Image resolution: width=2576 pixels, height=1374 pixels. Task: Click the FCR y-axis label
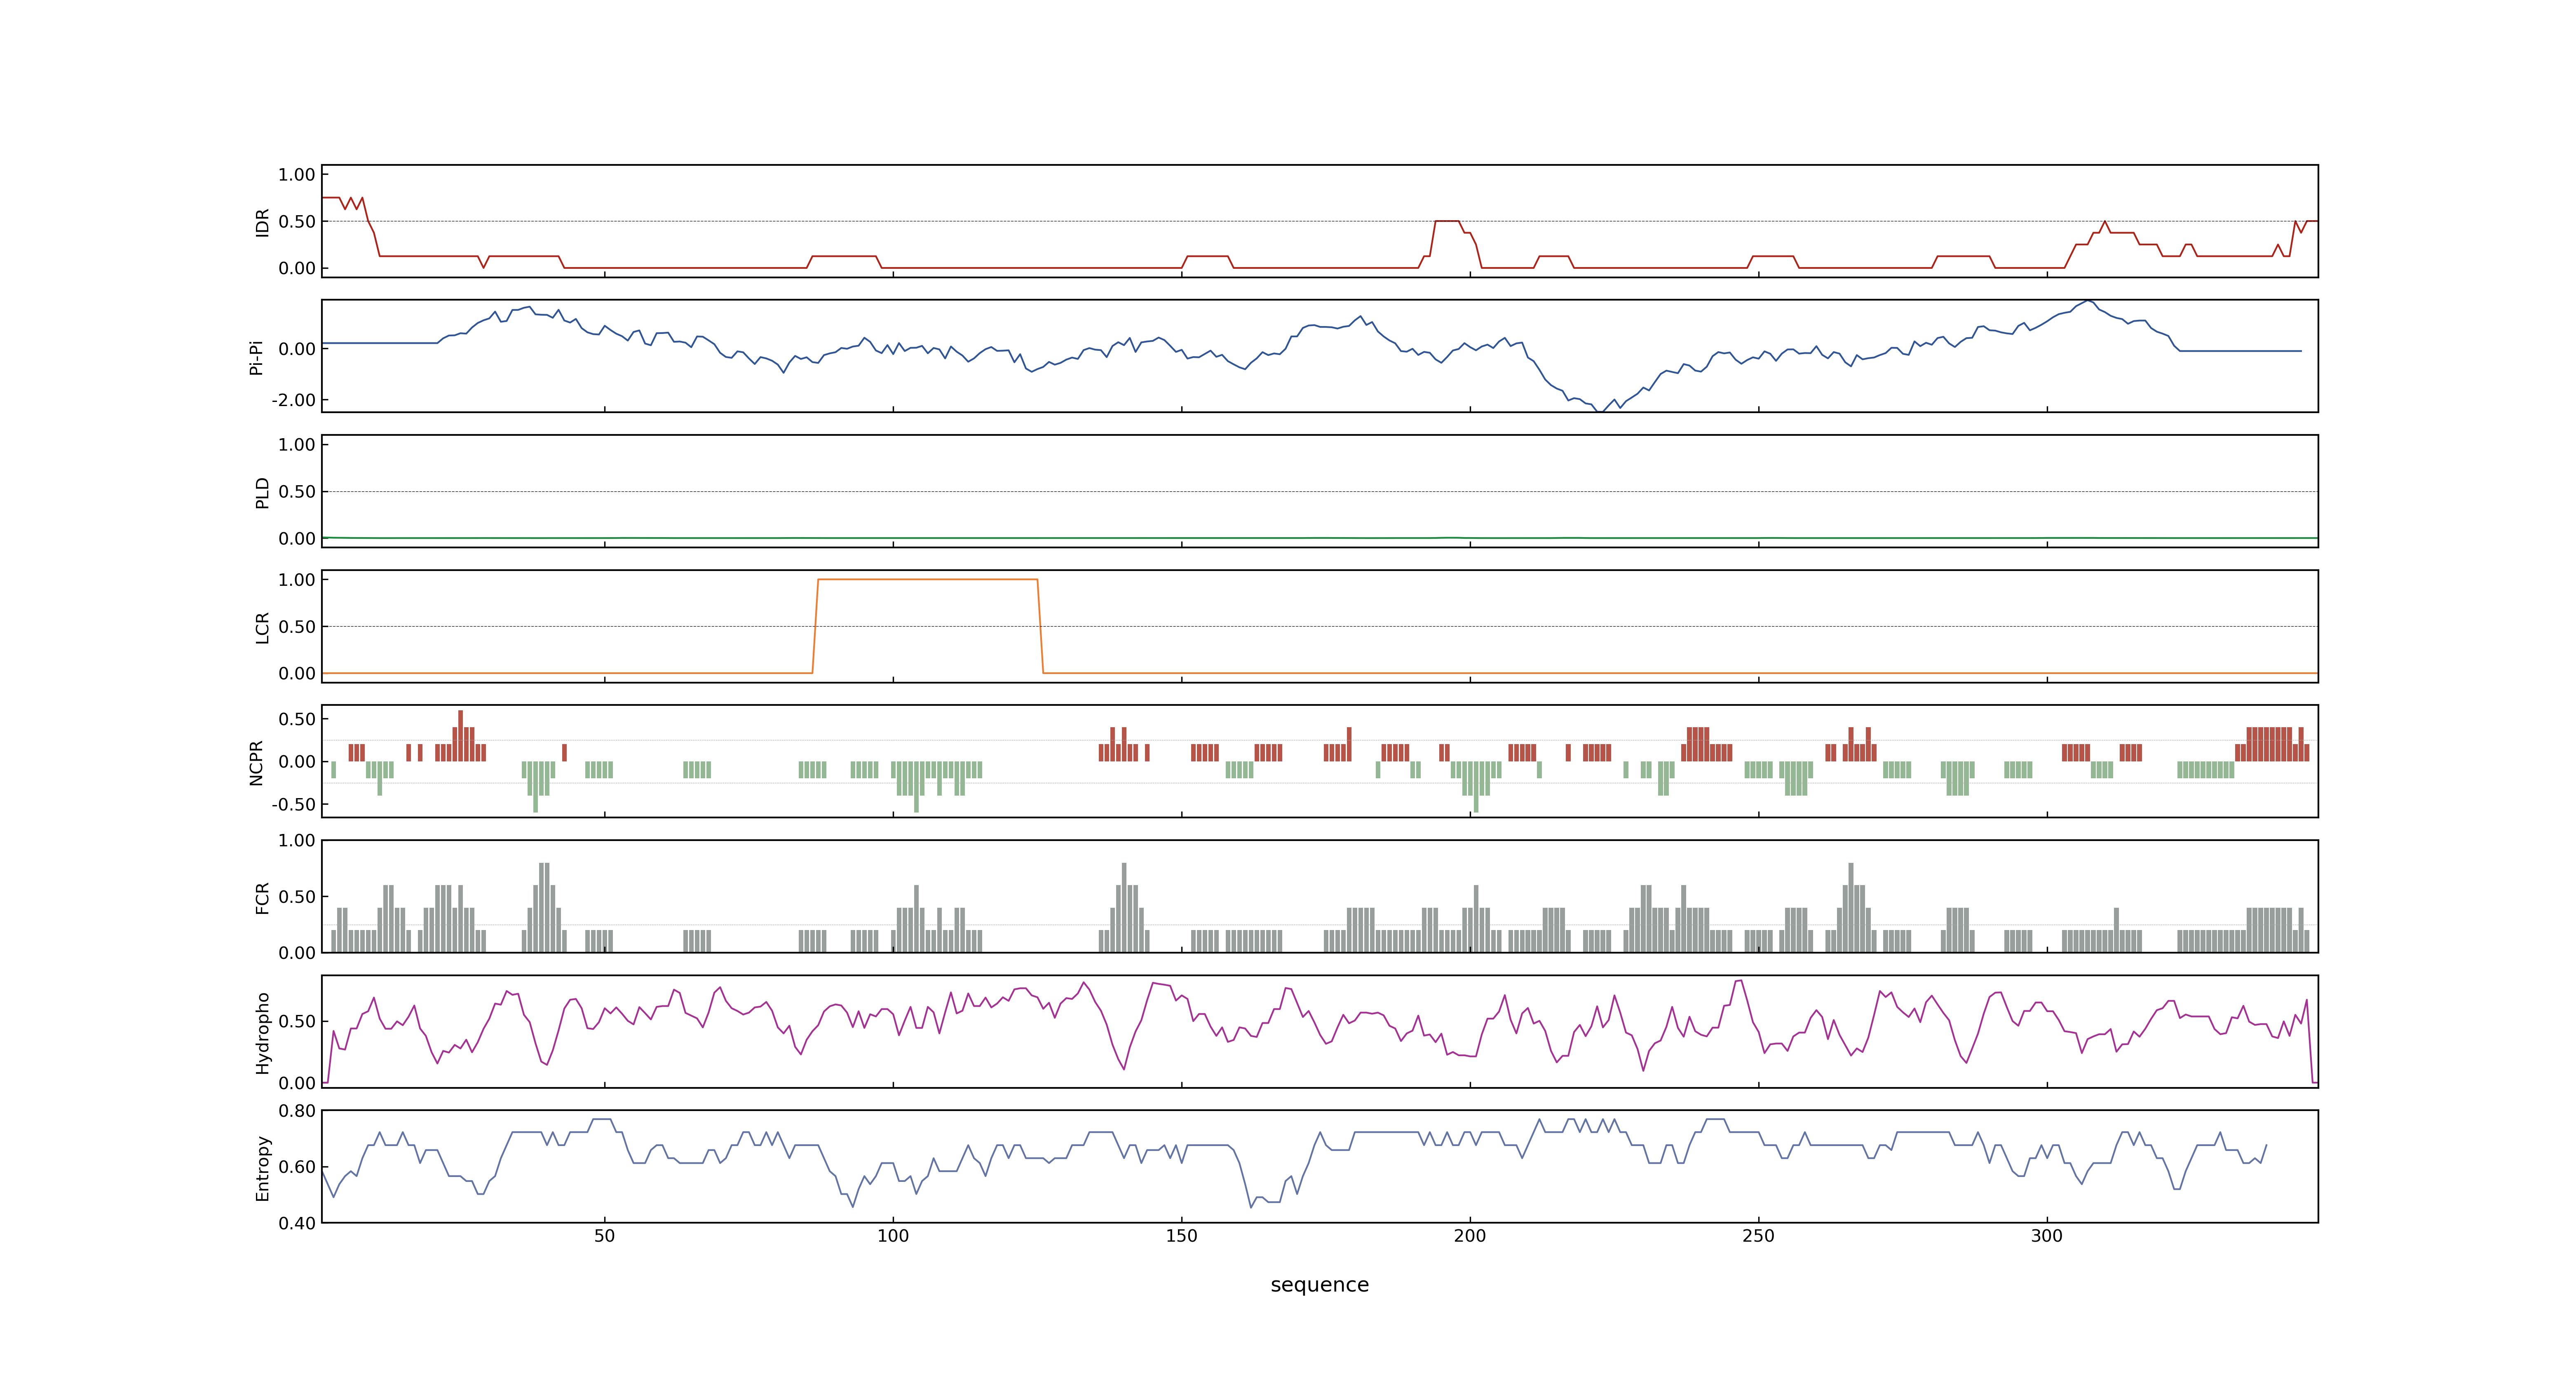263,897
